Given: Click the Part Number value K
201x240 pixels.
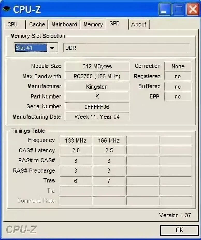Looking at the screenshot, I should (97, 97).
